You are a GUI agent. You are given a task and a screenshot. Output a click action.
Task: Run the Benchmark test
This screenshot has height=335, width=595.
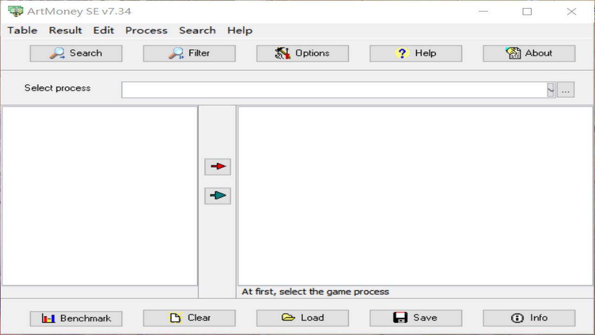[x=76, y=318]
